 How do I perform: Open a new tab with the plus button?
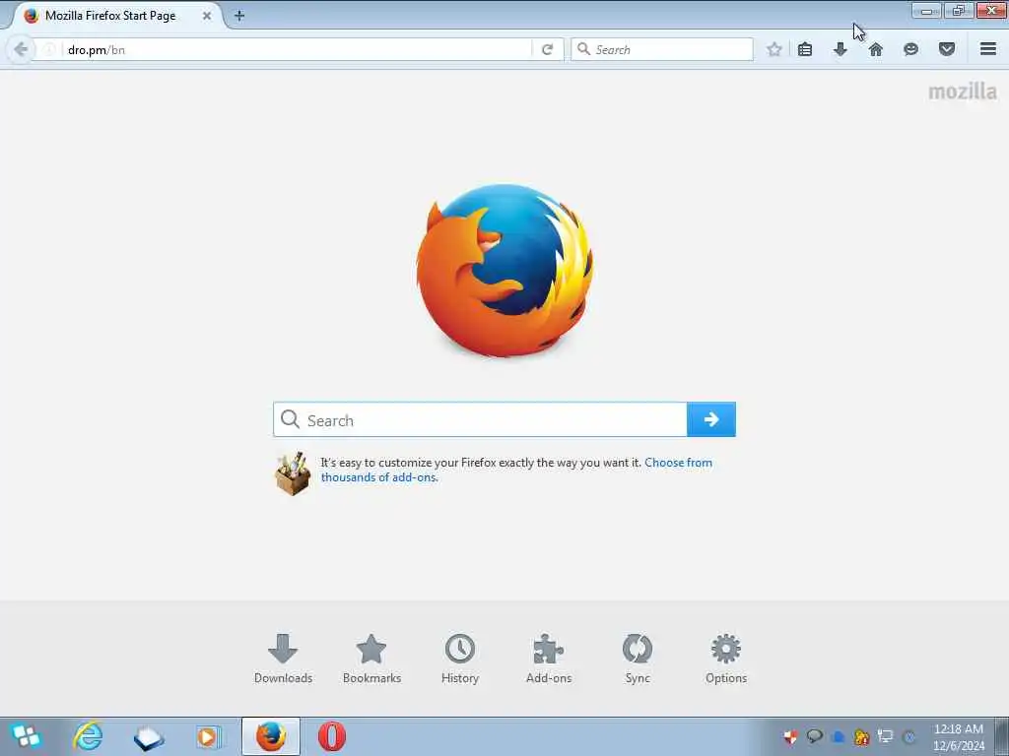[x=239, y=16]
